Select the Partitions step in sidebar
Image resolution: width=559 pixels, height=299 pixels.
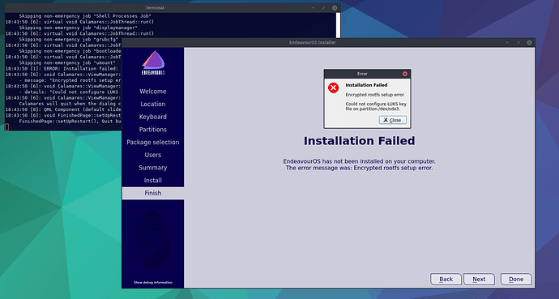(153, 130)
